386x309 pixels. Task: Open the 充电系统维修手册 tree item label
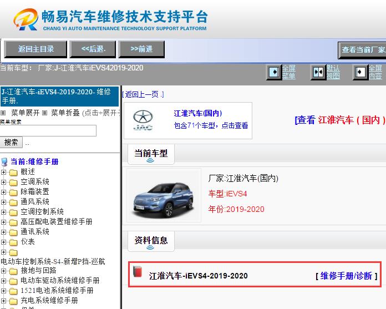pyautogui.click(x=49, y=300)
